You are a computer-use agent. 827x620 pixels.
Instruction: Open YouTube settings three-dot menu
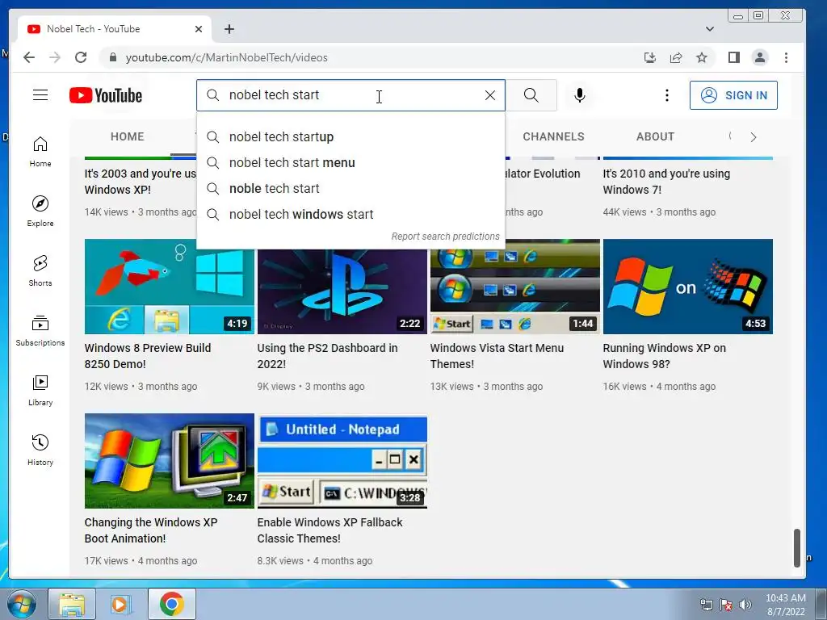(x=666, y=95)
